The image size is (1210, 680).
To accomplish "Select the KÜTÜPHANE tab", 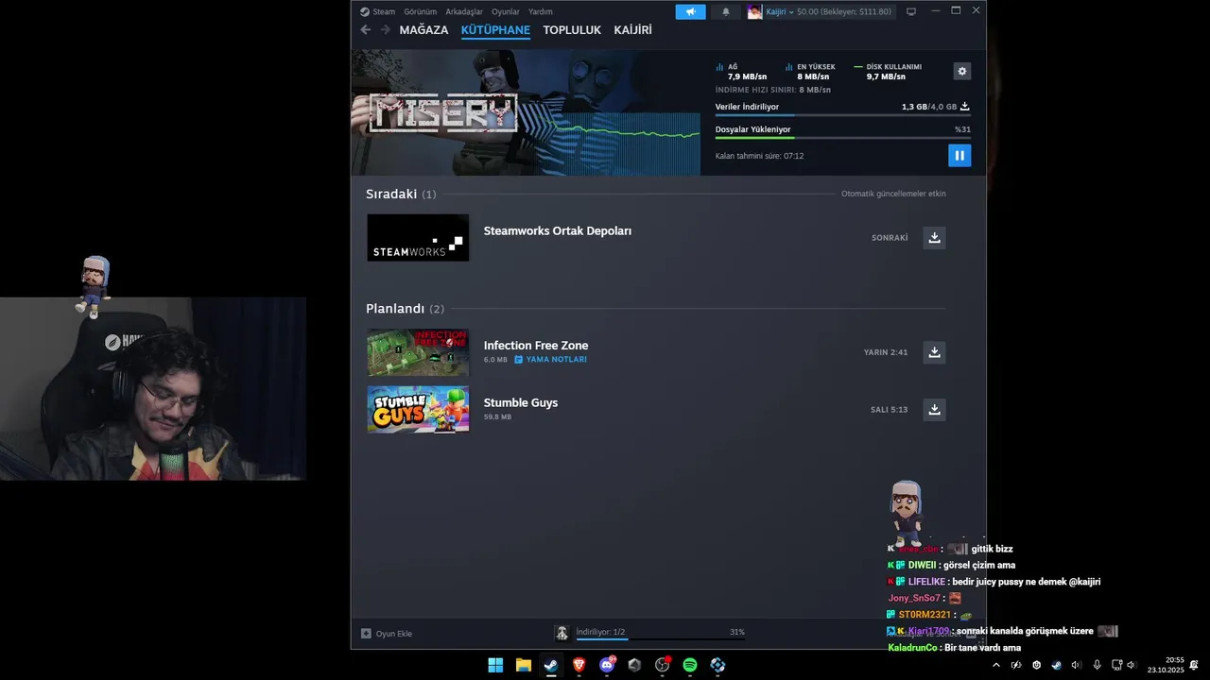I will (495, 30).
